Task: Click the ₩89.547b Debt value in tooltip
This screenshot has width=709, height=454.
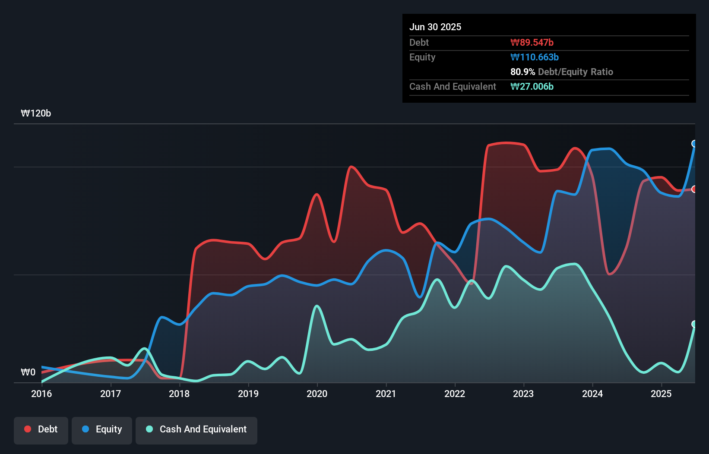Action: 532,43
